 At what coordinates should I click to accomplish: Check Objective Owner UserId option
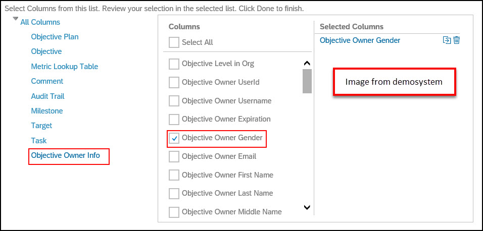click(x=174, y=82)
